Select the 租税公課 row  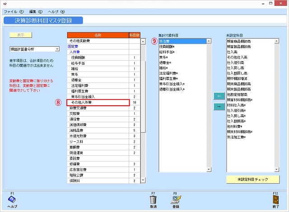pos(104,175)
